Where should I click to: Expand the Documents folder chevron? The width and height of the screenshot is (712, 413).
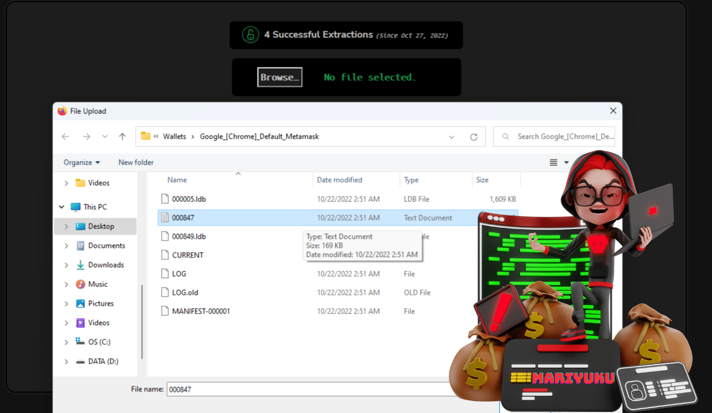[66, 246]
